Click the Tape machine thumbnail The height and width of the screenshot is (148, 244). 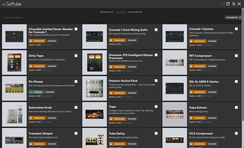tap(95, 114)
